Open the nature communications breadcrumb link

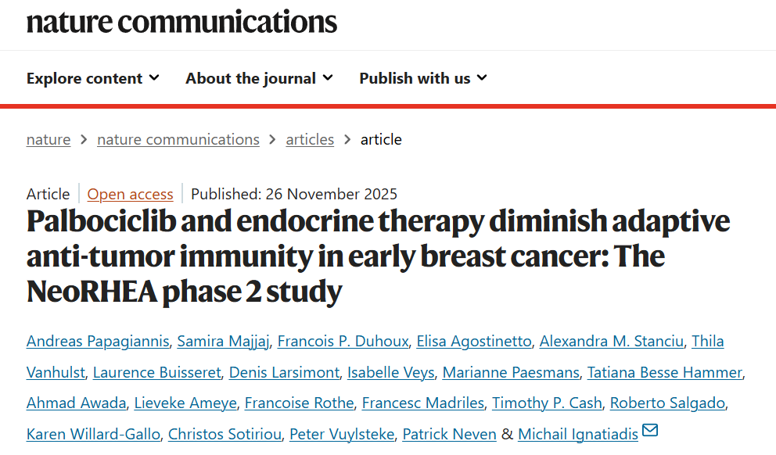178,140
